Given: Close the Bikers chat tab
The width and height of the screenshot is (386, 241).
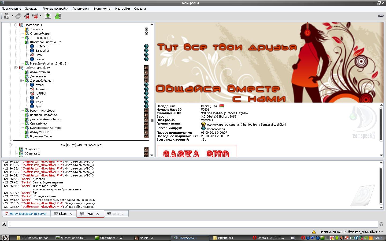Looking at the screenshot, I should [71, 214].
